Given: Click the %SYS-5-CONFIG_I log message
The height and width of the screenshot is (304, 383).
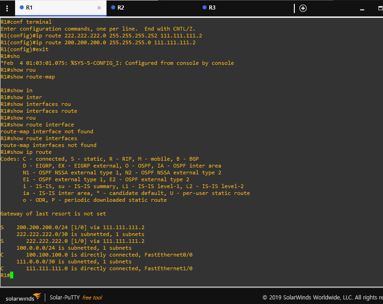Looking at the screenshot, I should click(x=117, y=63).
